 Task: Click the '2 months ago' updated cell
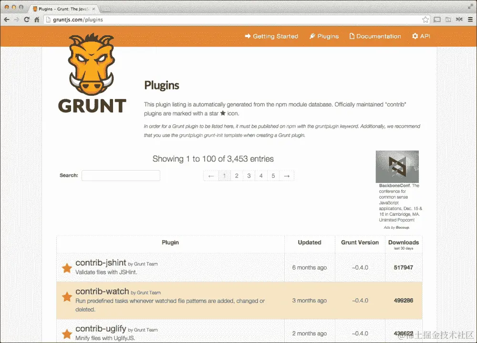[x=310, y=333]
